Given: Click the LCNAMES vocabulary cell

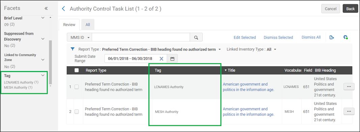Looking at the screenshot, I should tap(291, 87).
